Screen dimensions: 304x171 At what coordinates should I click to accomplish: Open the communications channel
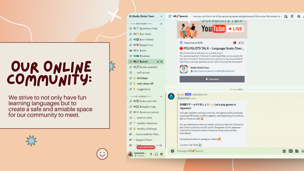pos(146,112)
